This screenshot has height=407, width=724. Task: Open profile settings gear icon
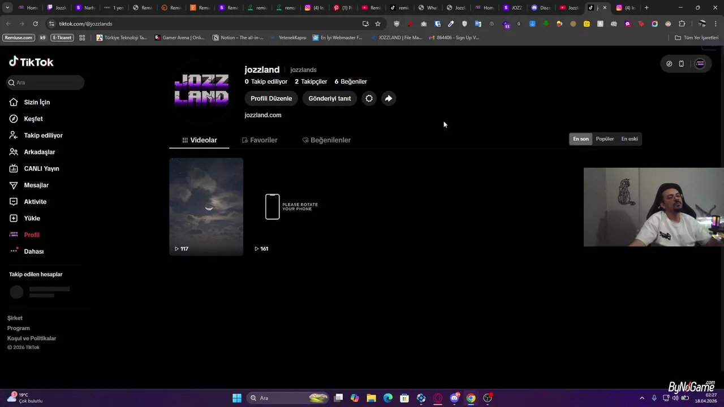(369, 98)
